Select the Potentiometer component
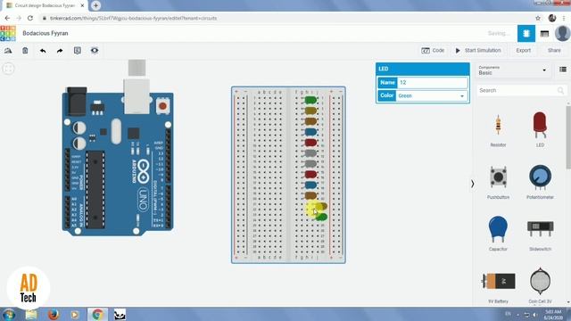 [540, 182]
